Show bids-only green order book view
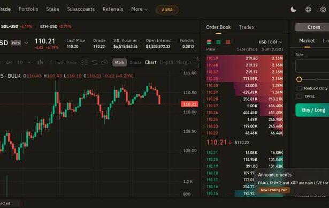Viewport: 329px width, 208px height. pos(218,42)
